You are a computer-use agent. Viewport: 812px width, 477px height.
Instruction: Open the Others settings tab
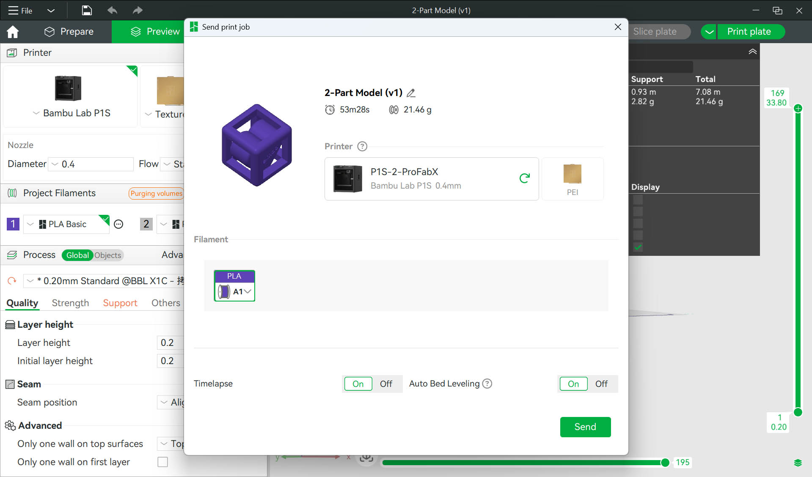pos(166,303)
